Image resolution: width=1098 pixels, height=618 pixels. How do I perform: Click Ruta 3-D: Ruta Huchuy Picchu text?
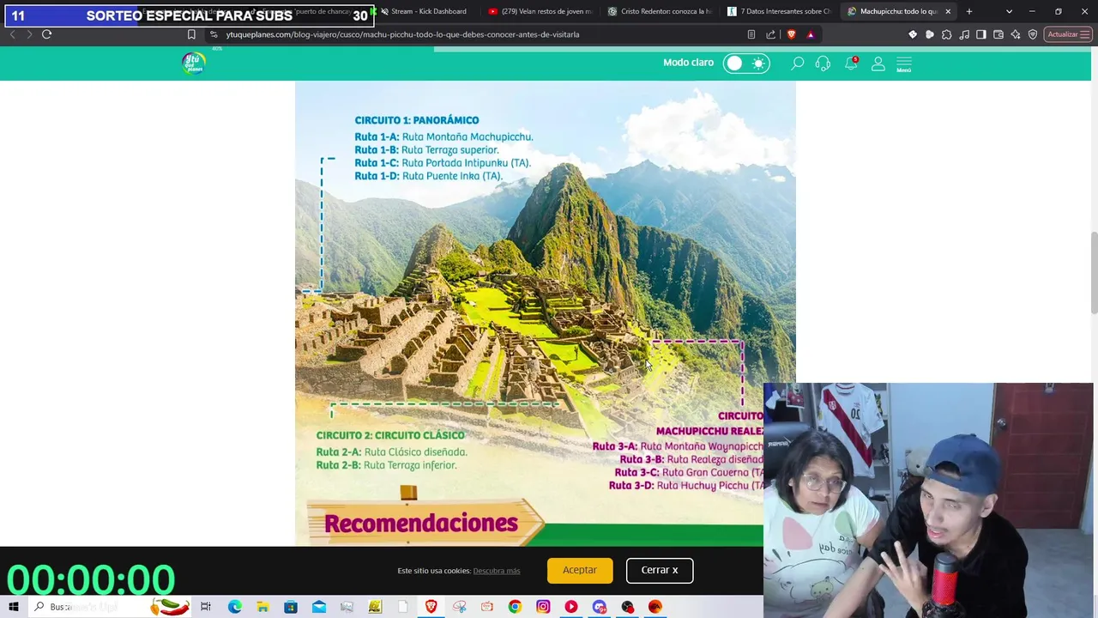[686, 486]
